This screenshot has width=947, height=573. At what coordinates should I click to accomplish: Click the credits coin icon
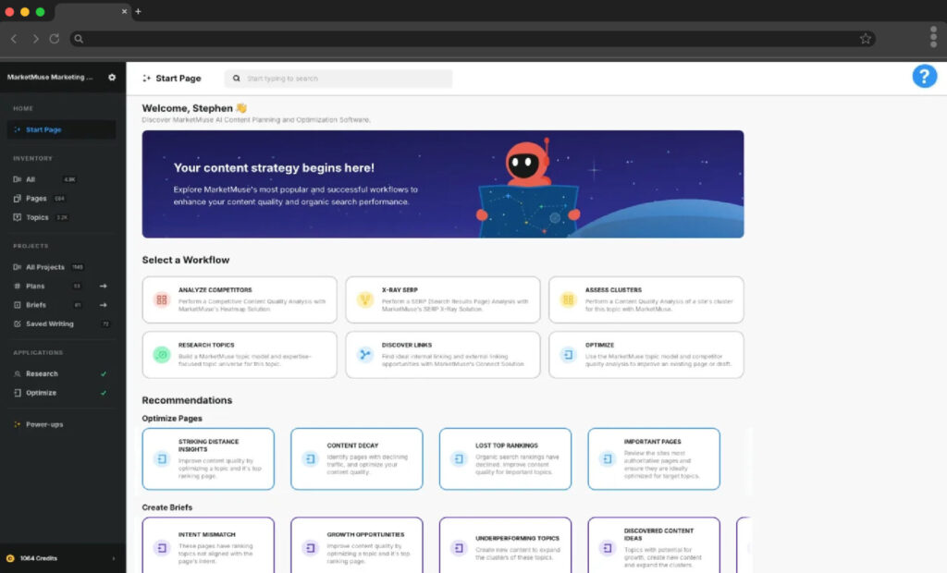(x=9, y=558)
